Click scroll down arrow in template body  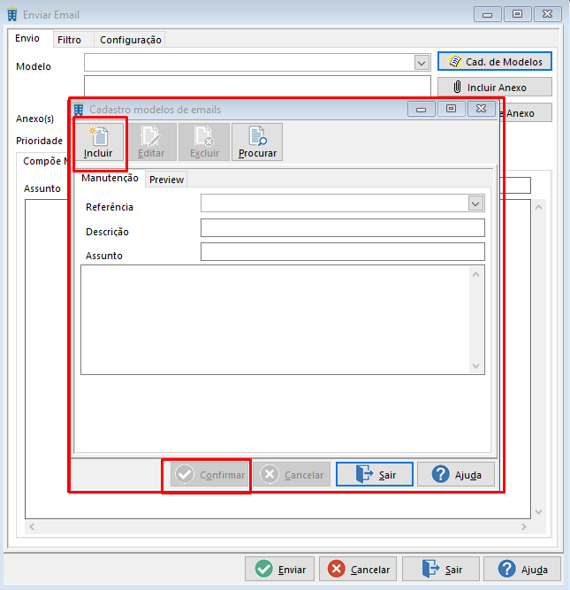coord(475,366)
